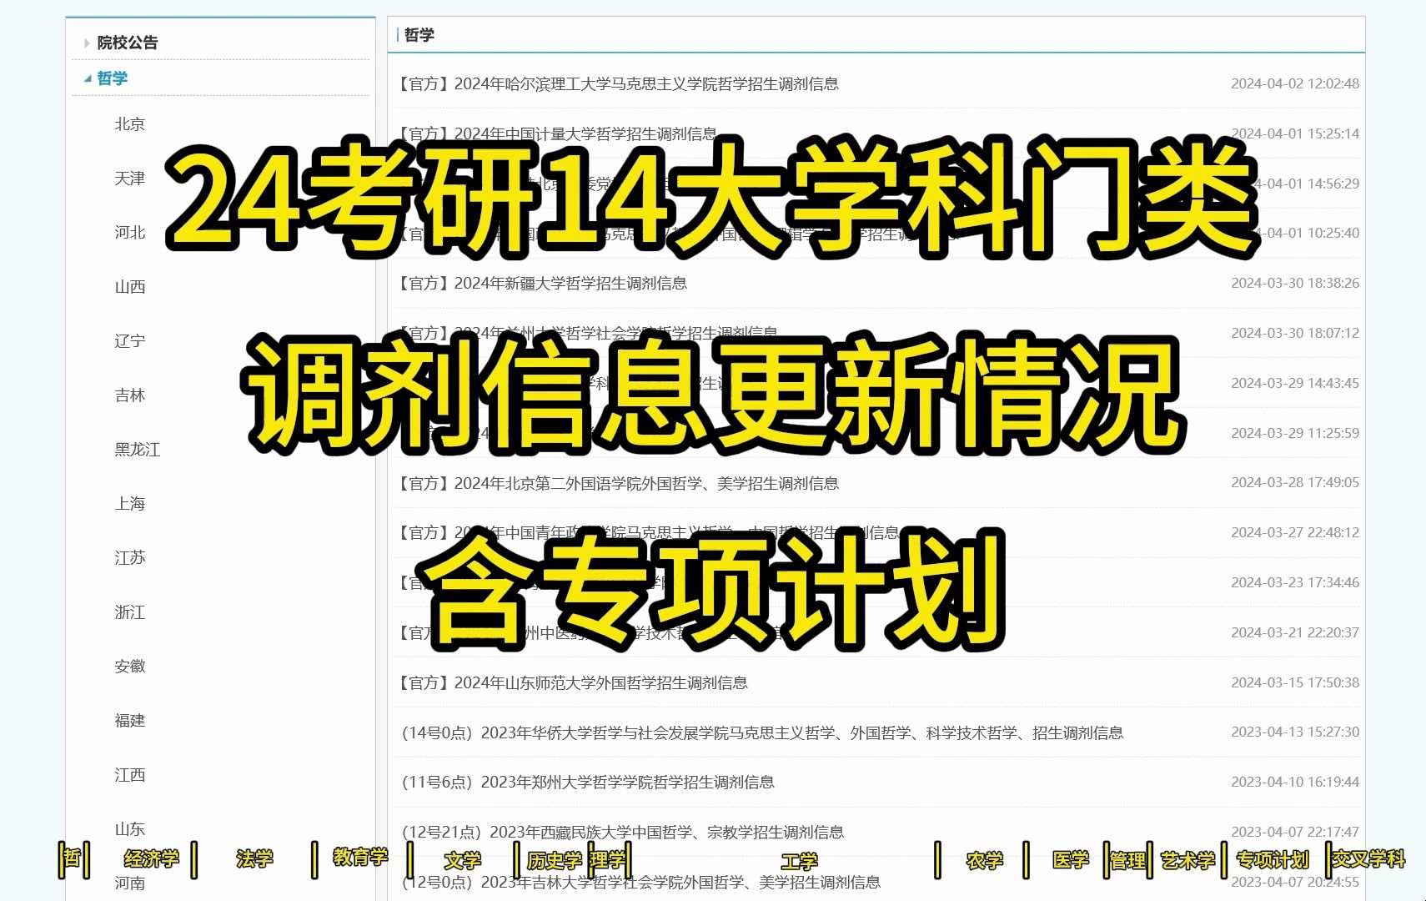Select 山东 in the sidebar
The height and width of the screenshot is (901, 1426).
tap(130, 829)
